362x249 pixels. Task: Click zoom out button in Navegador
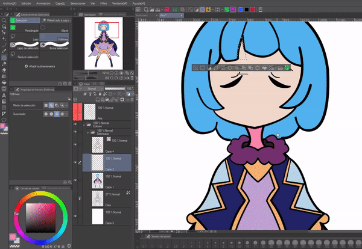click(x=112, y=73)
